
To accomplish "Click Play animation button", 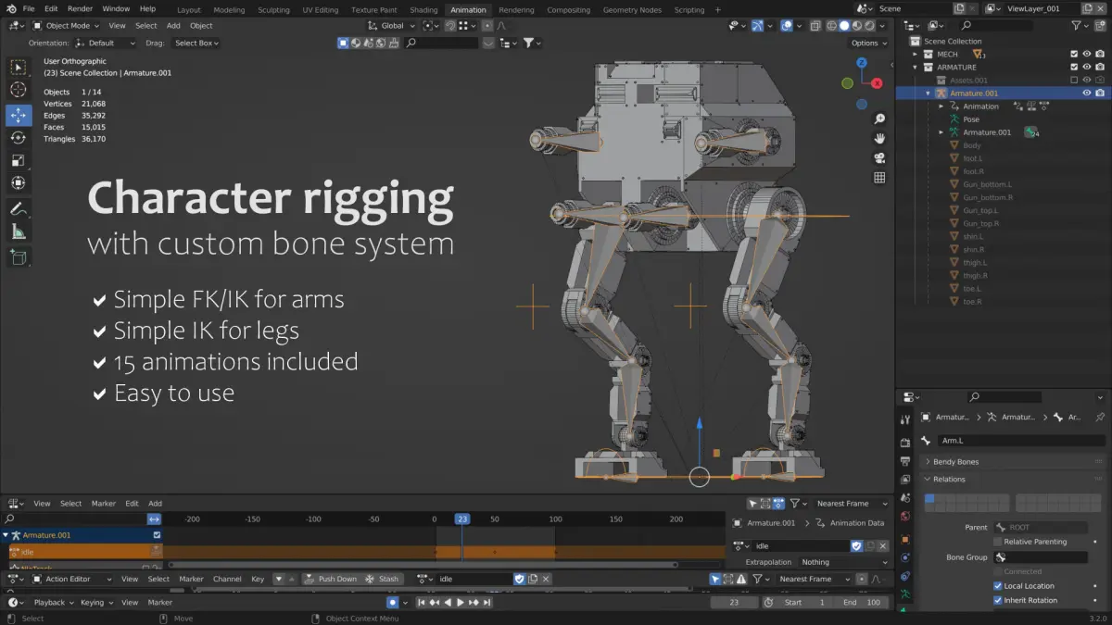I will [461, 602].
